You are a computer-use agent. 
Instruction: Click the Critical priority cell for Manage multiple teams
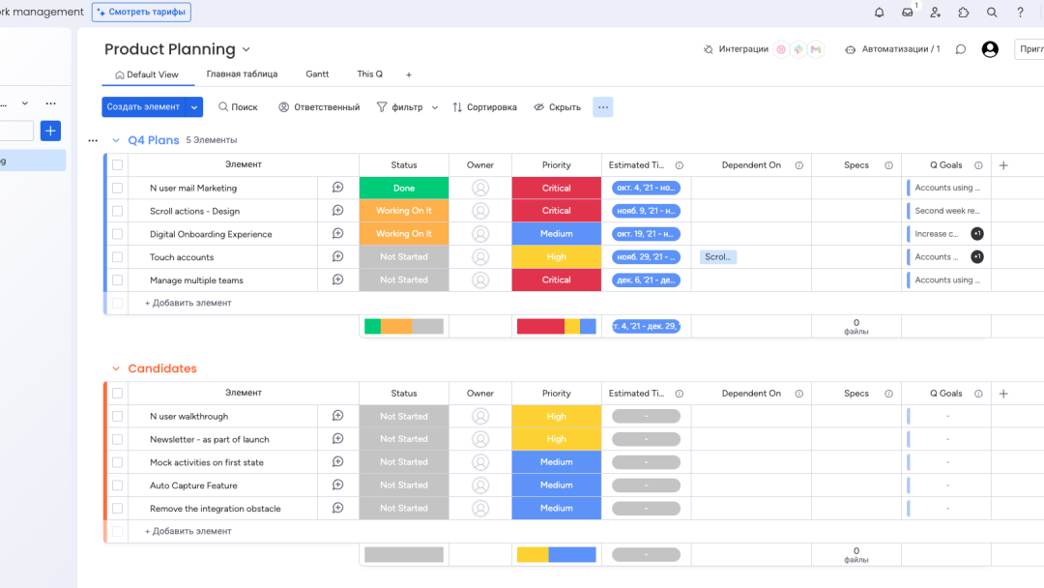coord(556,280)
